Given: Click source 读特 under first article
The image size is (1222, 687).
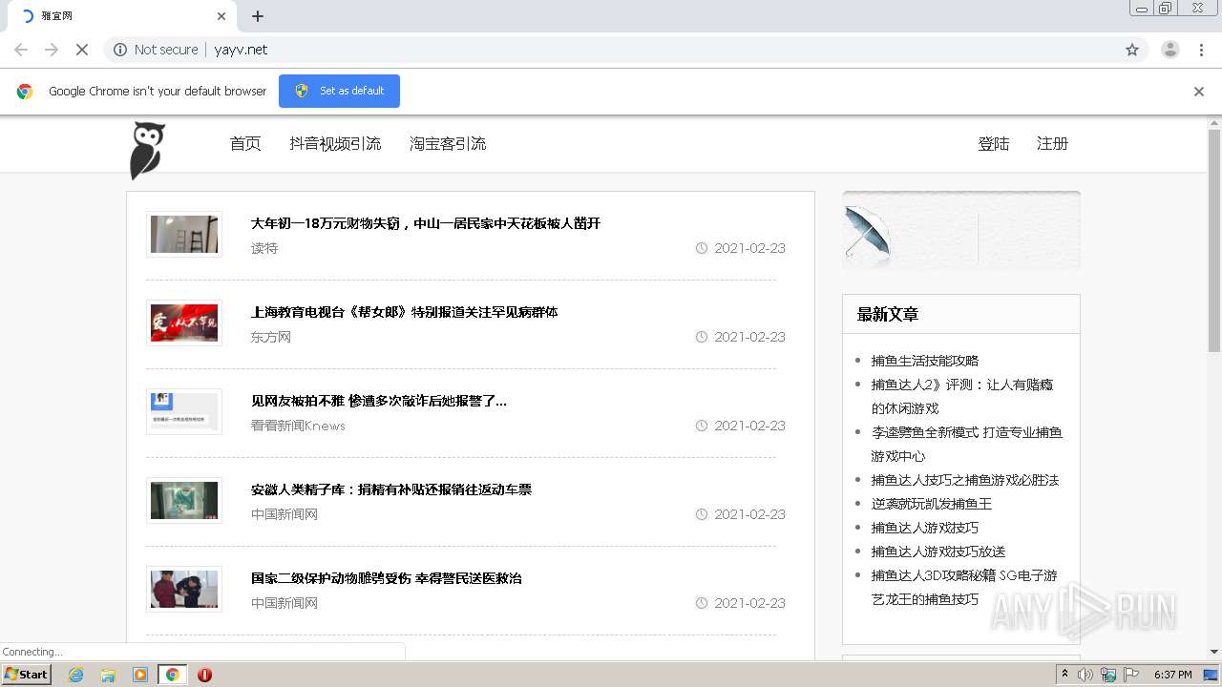Looking at the screenshot, I should [x=264, y=248].
